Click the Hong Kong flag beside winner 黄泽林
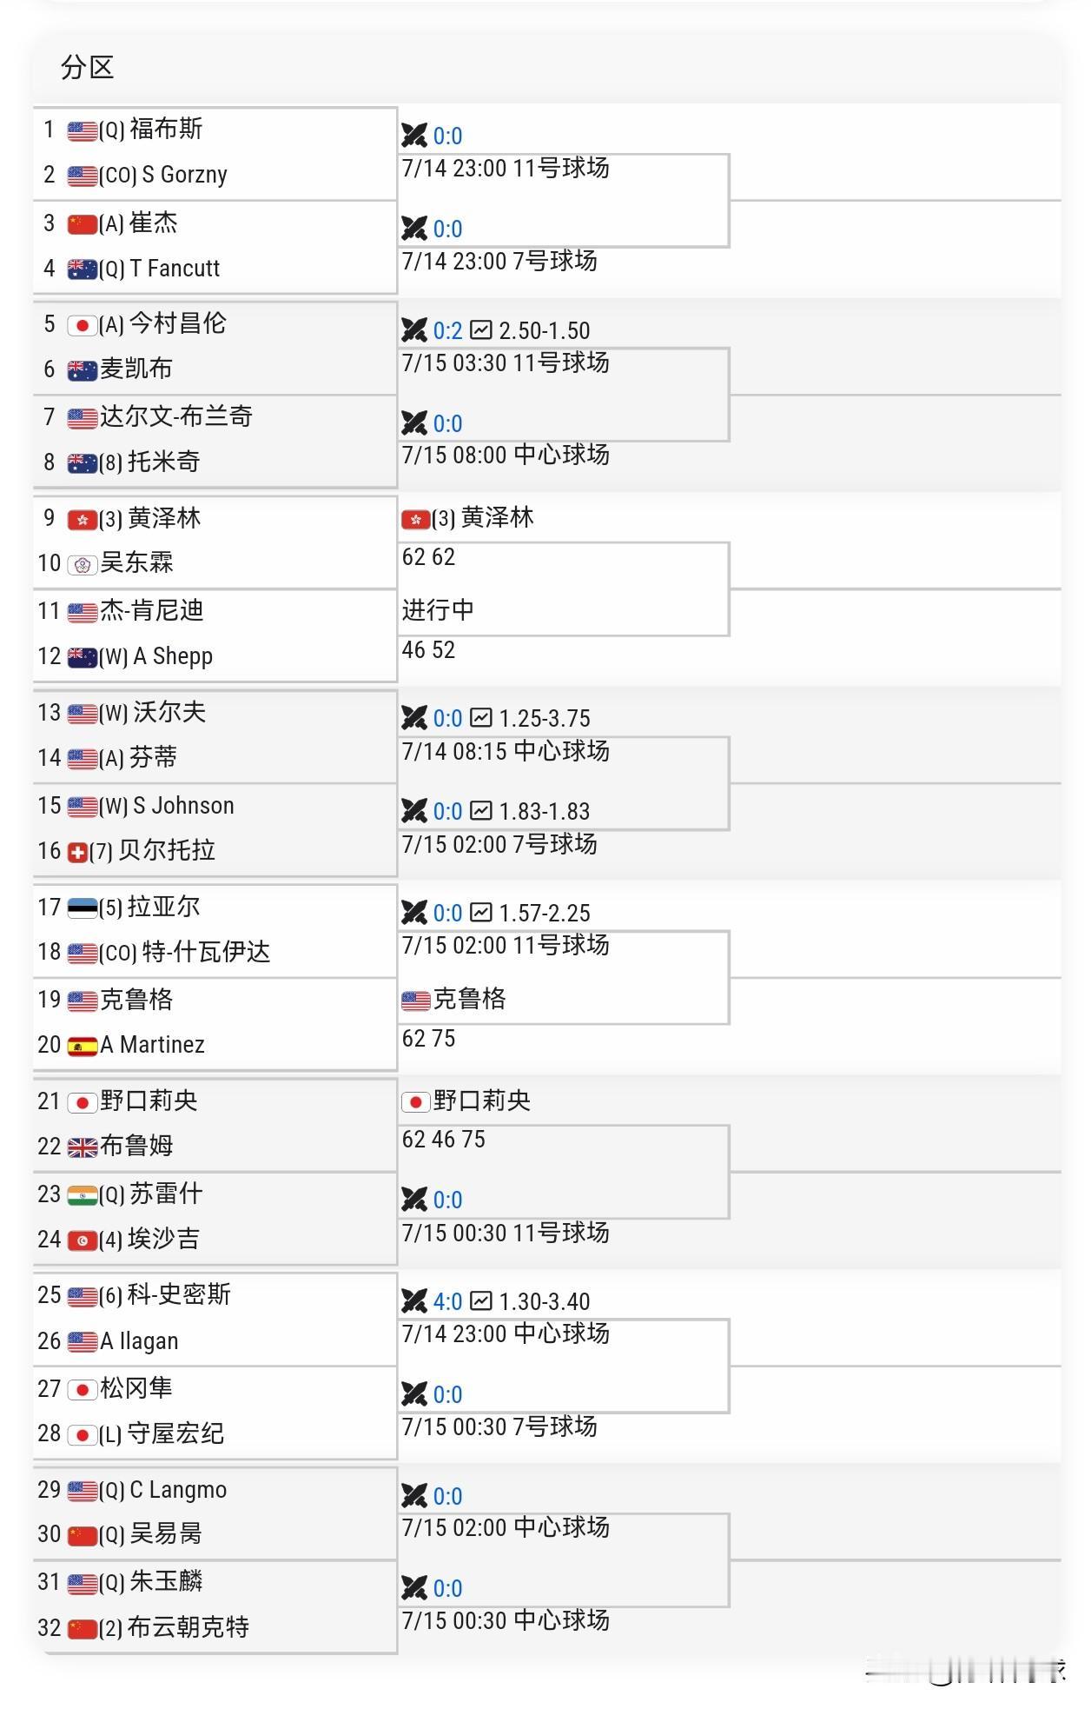The image size is (1091, 1709). (x=415, y=520)
